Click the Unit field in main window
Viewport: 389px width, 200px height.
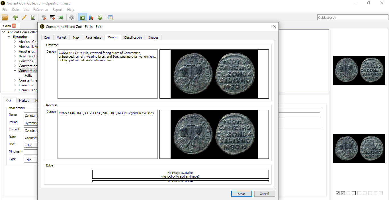coord(31,145)
